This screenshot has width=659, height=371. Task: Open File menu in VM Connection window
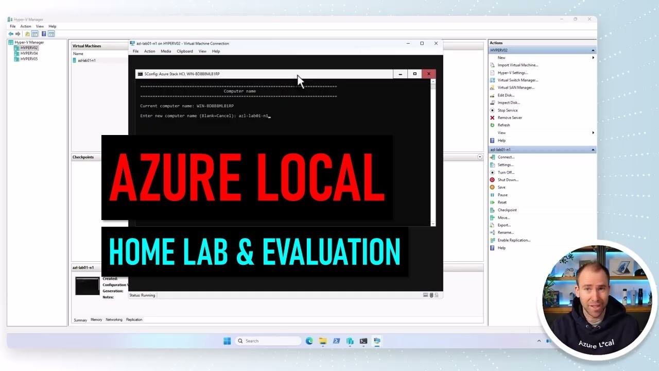click(136, 51)
